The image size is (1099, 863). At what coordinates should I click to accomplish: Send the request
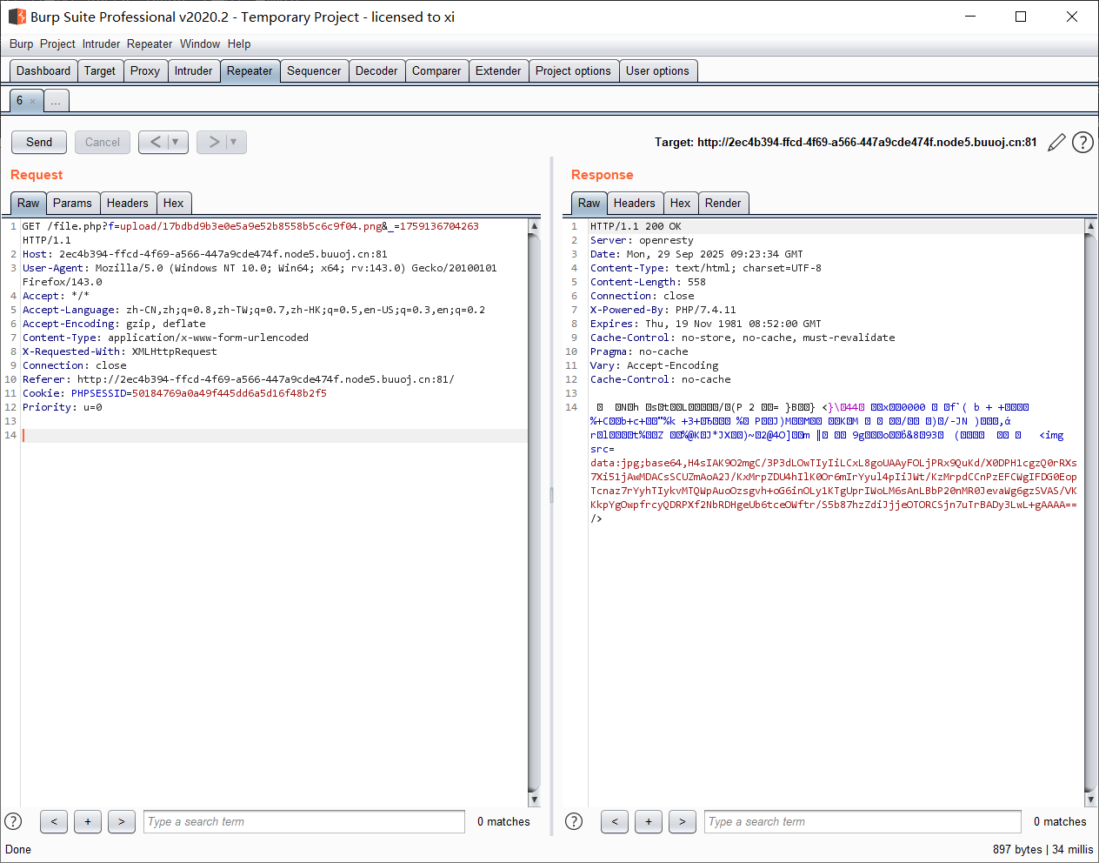coord(39,142)
